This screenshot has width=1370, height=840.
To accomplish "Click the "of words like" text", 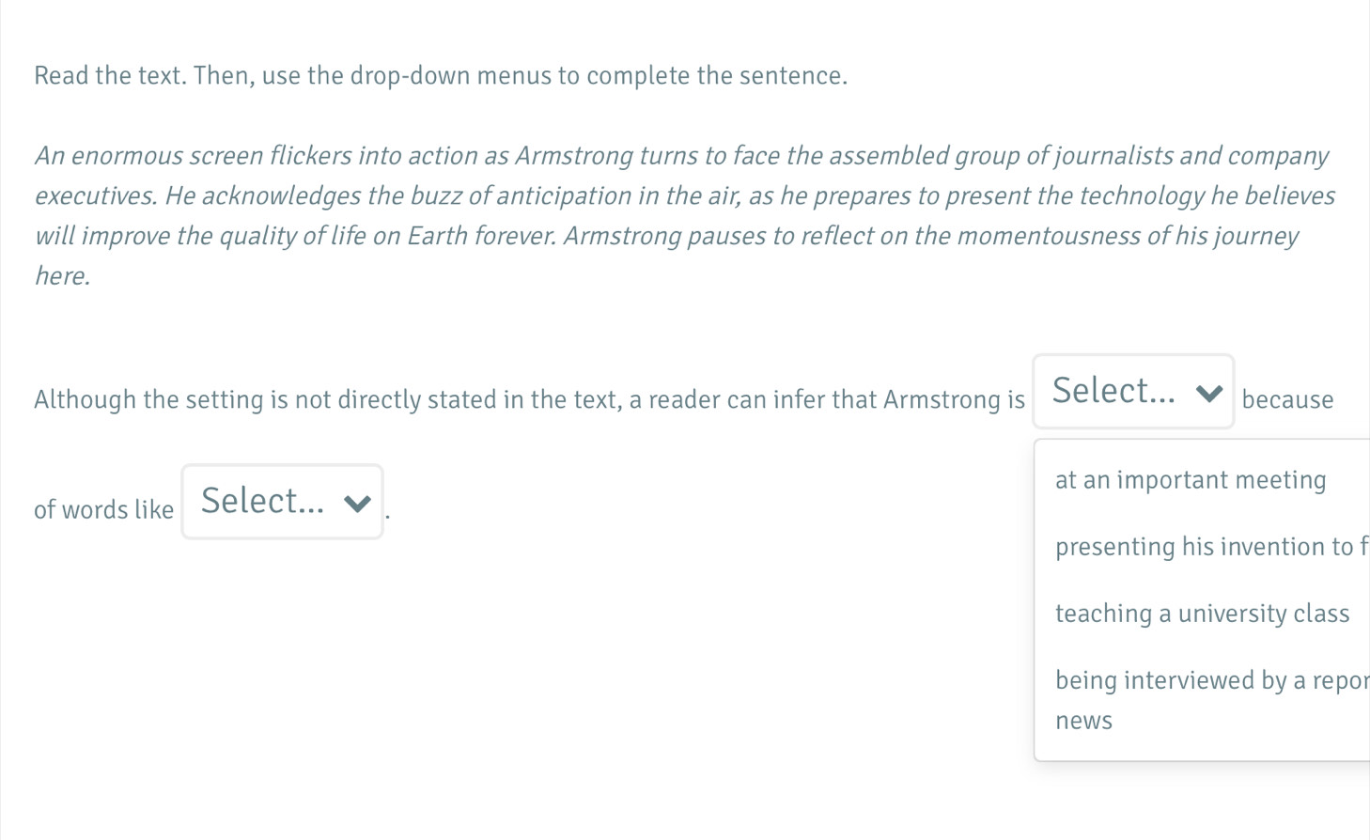I will point(103,510).
